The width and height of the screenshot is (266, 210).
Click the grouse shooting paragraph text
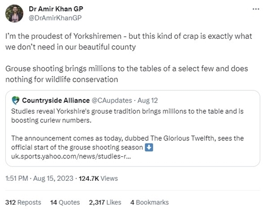coord(127,74)
